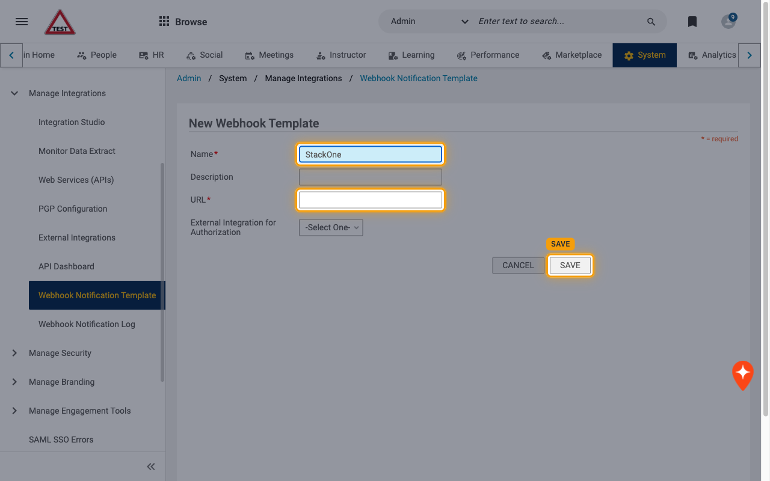
Task: Collapse the Manage Integrations section
Action: (x=14, y=93)
